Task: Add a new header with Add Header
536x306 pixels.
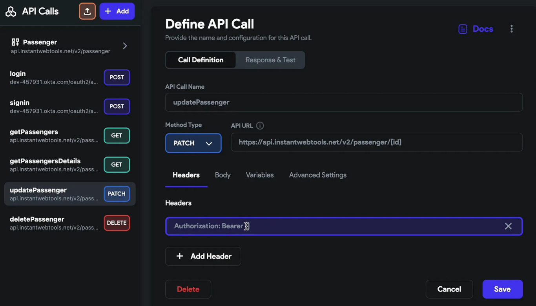Action: (203, 256)
